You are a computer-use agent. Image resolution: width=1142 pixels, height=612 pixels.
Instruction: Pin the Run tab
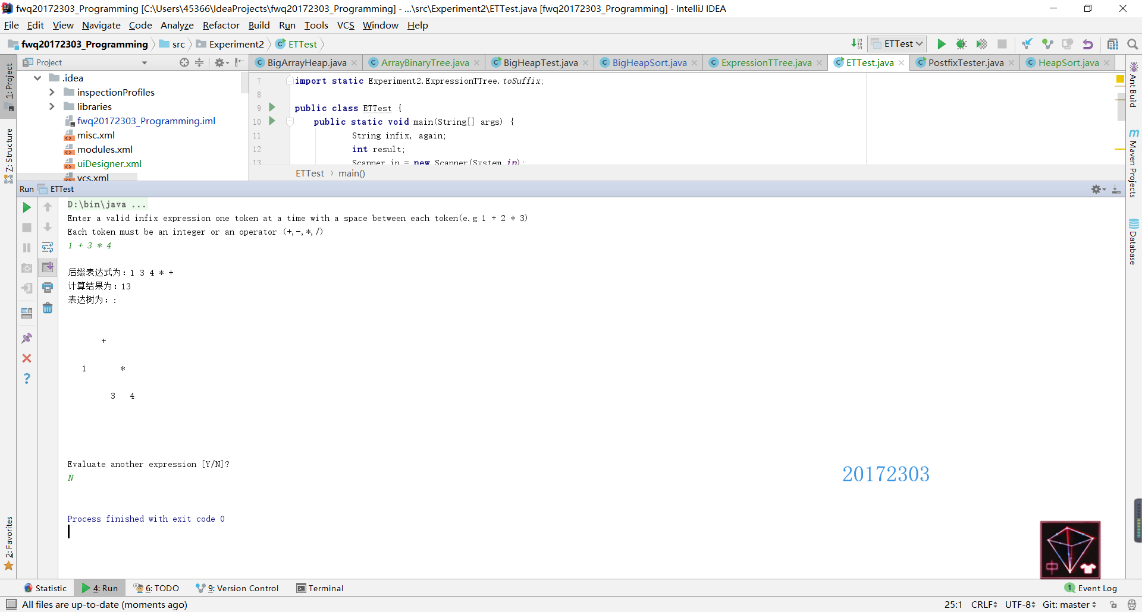click(x=27, y=338)
